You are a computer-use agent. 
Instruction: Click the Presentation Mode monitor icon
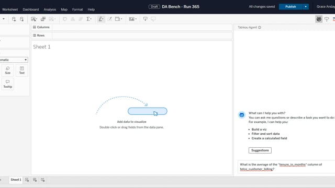(x=153, y=19)
